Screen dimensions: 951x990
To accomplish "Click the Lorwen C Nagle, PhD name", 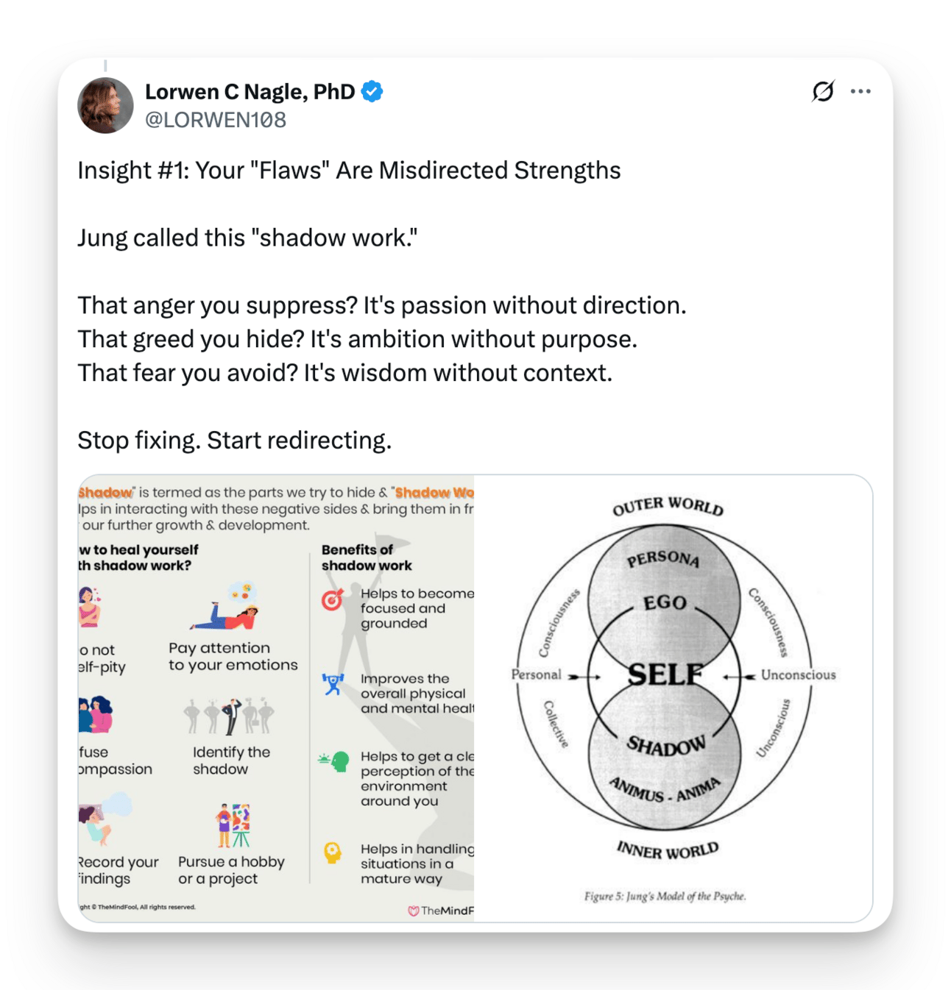I will 250,92.
